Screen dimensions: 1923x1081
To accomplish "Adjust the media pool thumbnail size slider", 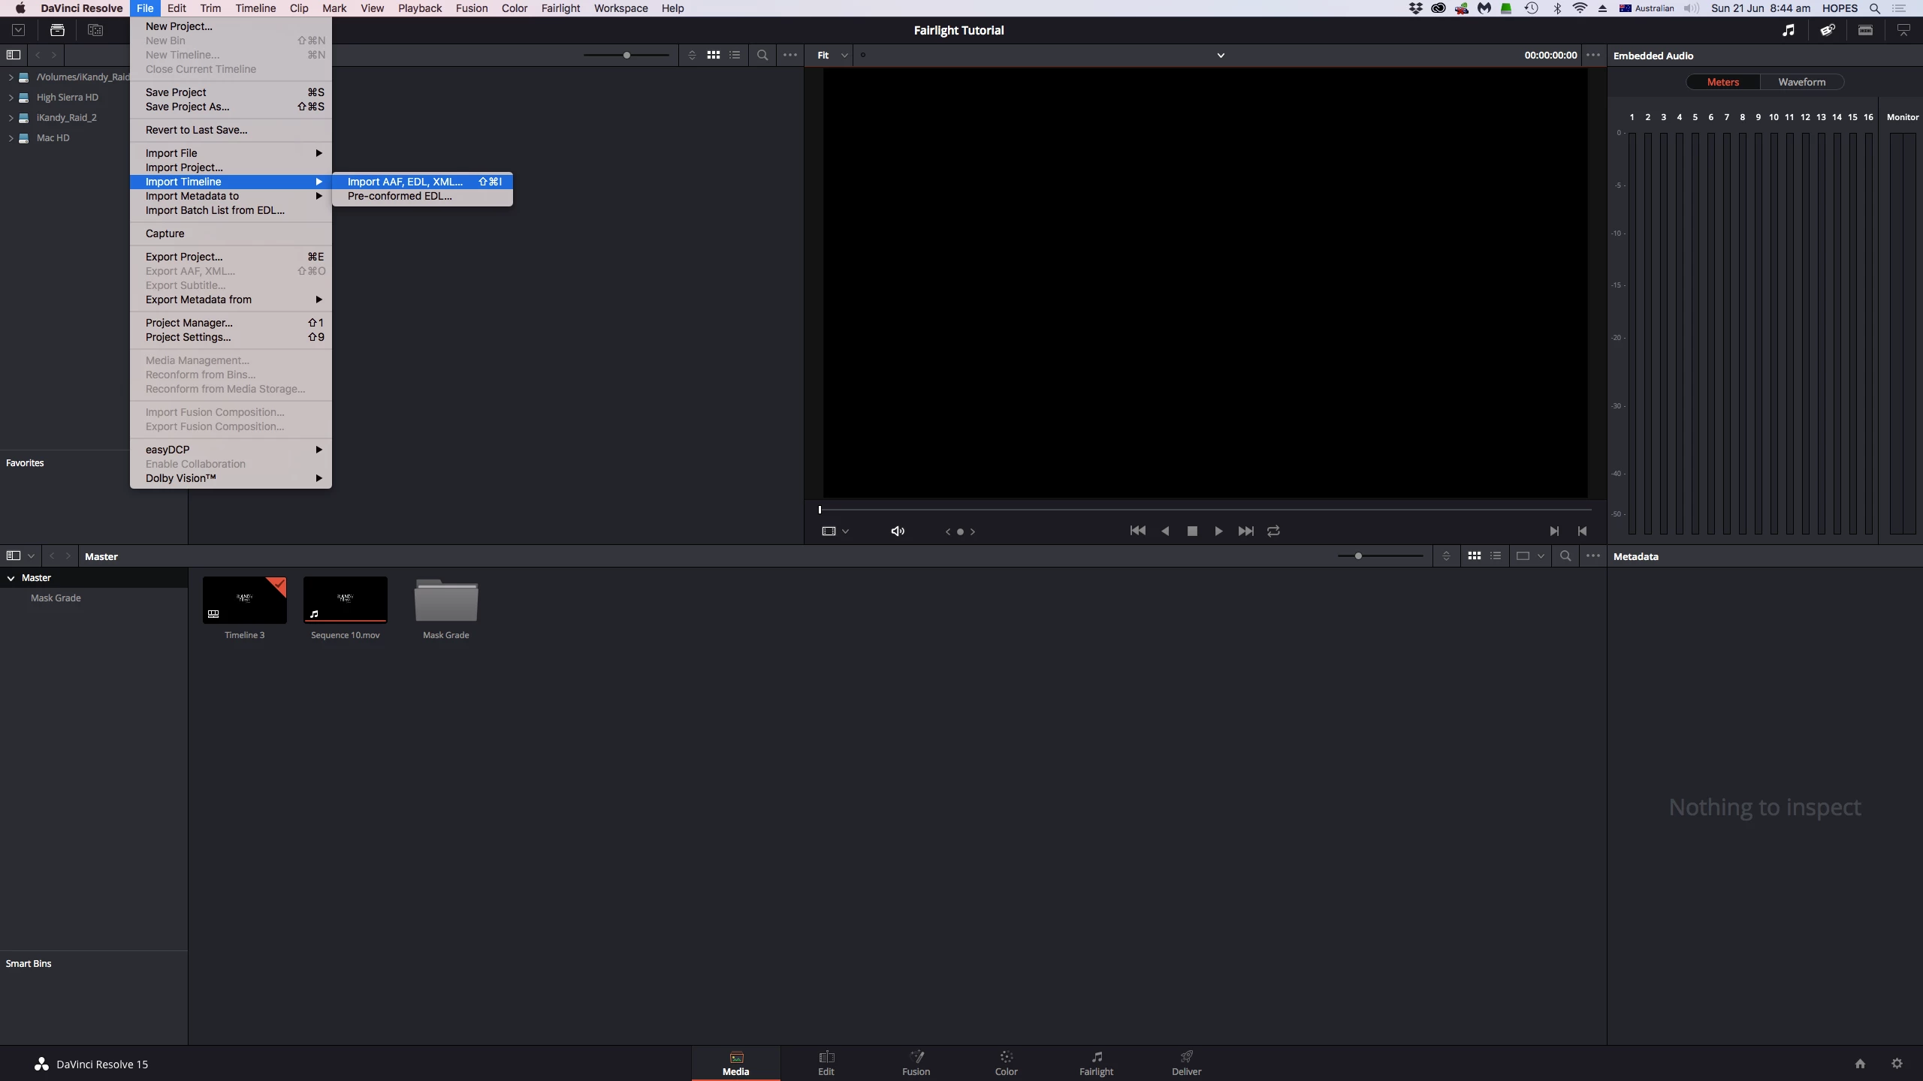I will click(x=1358, y=556).
